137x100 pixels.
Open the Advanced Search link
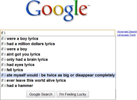point(127,32)
